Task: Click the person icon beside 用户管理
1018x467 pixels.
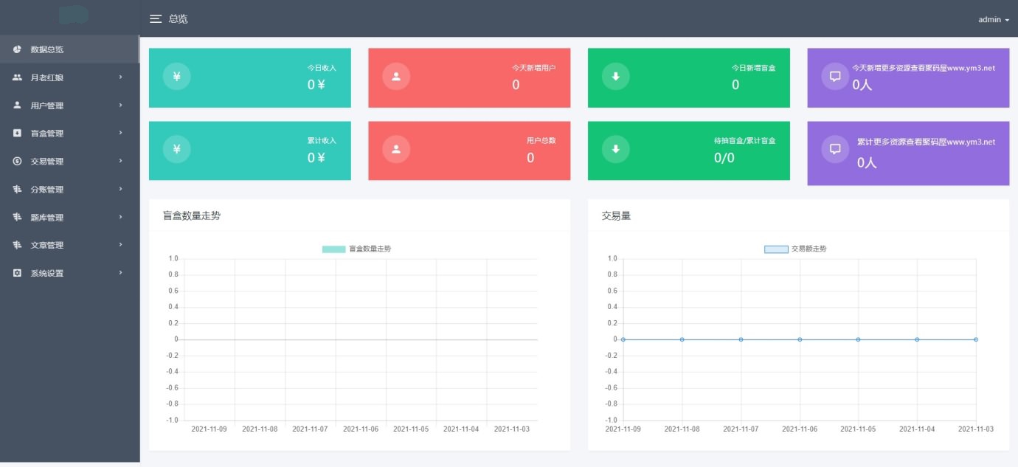Action: coord(17,105)
